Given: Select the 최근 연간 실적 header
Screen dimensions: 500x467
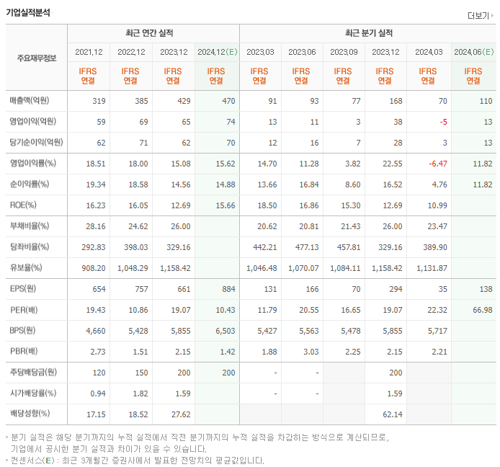Looking at the screenshot, I should [149, 33].
